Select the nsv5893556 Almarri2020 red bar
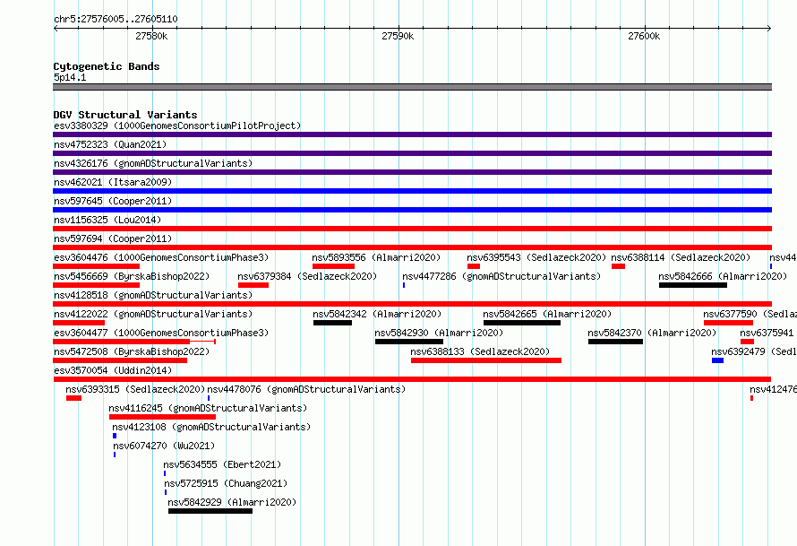Viewport: 797px width, 546px height. click(x=333, y=266)
